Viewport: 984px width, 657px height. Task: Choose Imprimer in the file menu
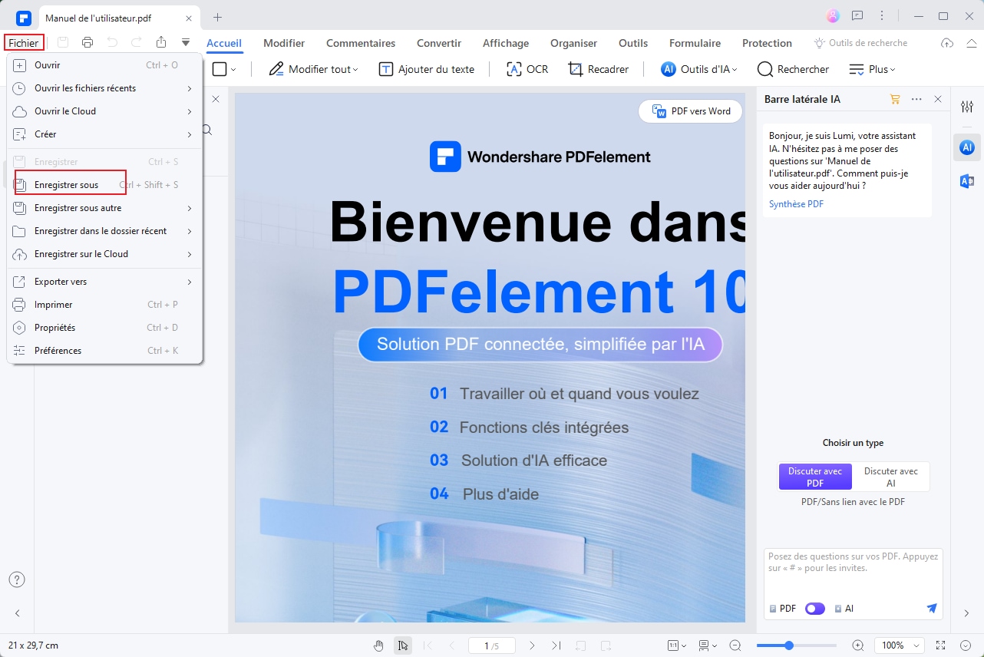coord(104,305)
